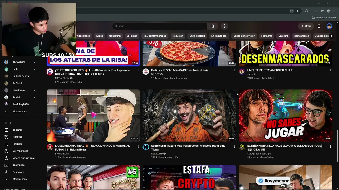Open Chrome downloads tray
Image resolution: width=339 pixels, height=190 pixels.
(316, 11)
